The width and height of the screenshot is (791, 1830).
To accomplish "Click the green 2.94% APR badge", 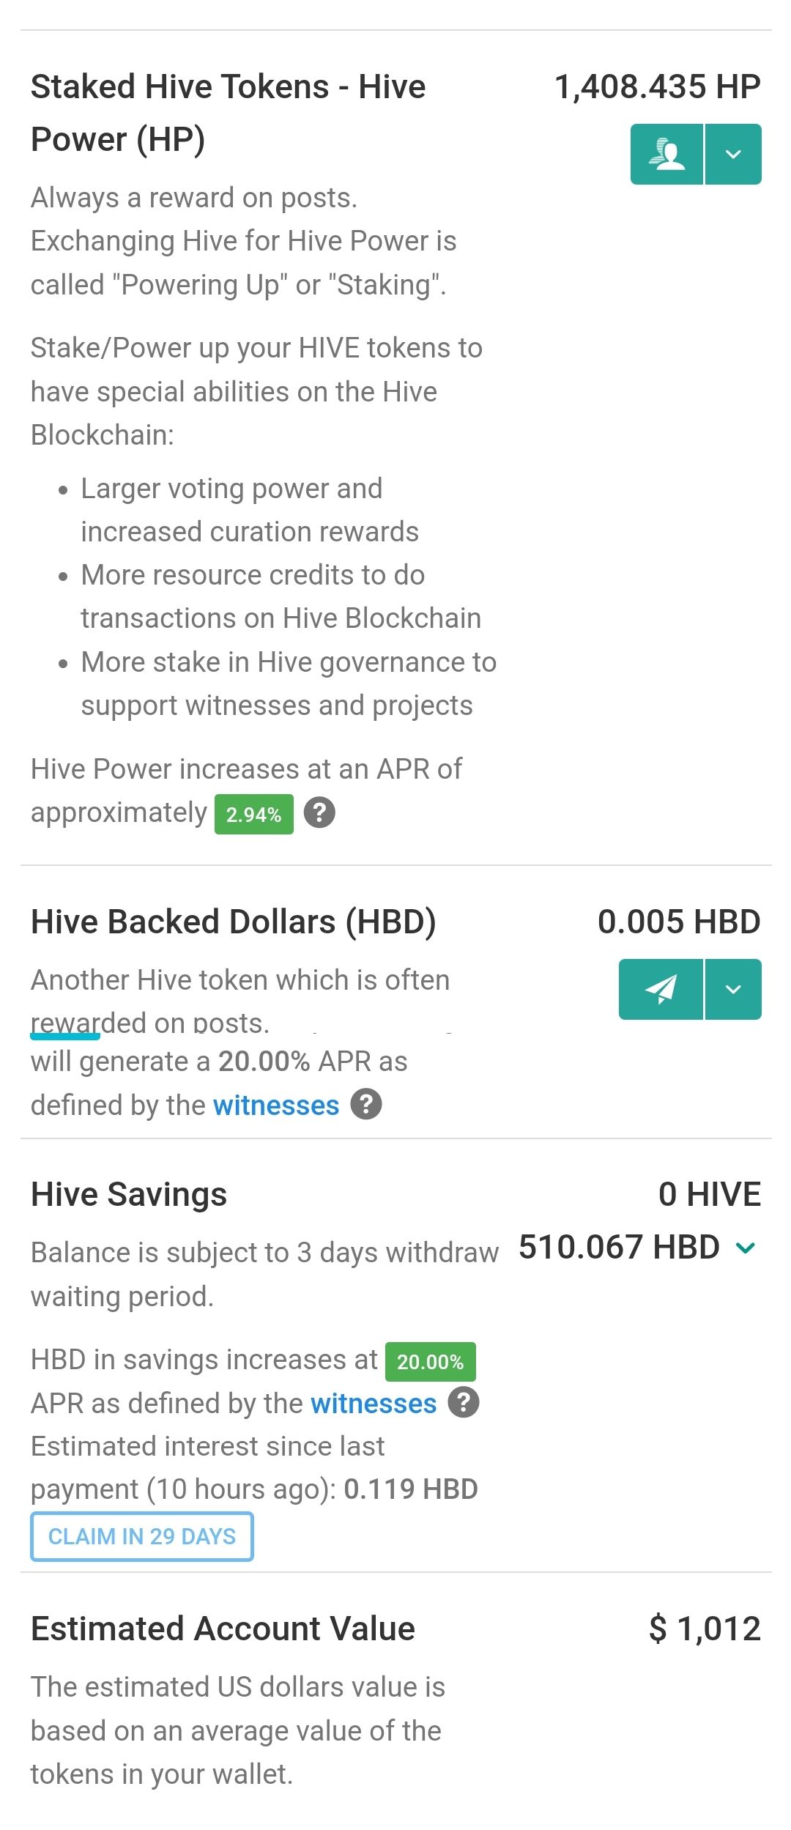I will 254,814.
